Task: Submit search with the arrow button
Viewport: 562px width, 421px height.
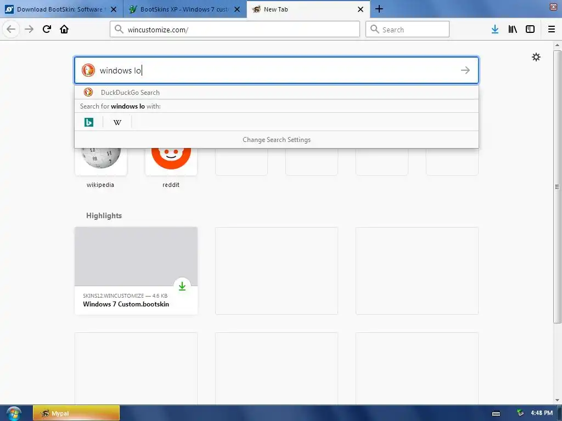Action: click(x=465, y=70)
